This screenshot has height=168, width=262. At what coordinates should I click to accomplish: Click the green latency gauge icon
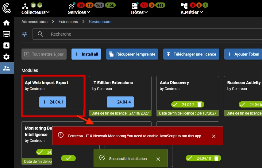coord(40,5)
